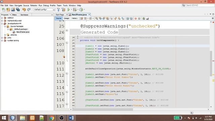Click the red error mark in error stripe
Screen dimensions: 215x121
pyautogui.click(x=213, y=61)
